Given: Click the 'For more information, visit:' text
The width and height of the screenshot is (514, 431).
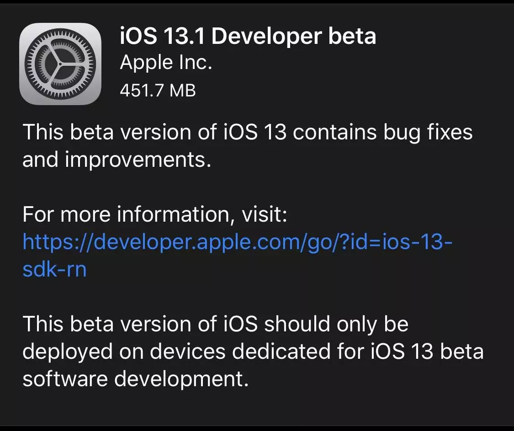Looking at the screenshot, I should pos(155,214).
